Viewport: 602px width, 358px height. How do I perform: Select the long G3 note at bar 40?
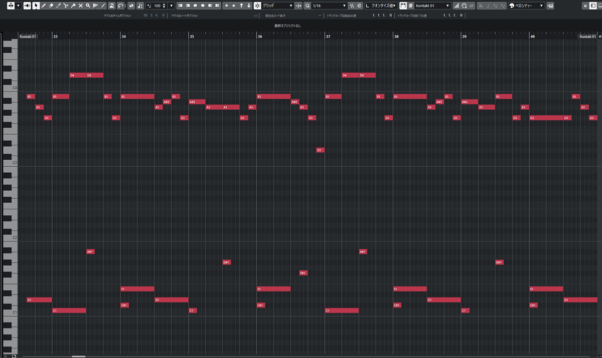click(x=546, y=118)
